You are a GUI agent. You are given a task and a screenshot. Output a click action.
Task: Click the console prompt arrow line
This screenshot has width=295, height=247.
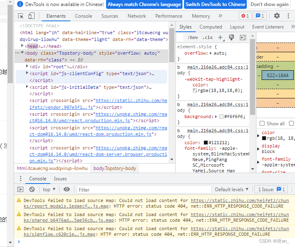click(19, 242)
